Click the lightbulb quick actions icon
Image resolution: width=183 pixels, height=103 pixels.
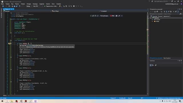9,43
